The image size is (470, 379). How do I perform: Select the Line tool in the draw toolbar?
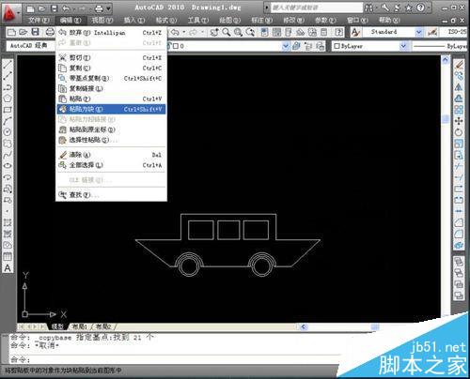[x=8, y=64]
